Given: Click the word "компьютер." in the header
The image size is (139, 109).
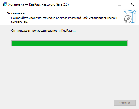Looking at the screenshot, I should (x=19, y=21).
